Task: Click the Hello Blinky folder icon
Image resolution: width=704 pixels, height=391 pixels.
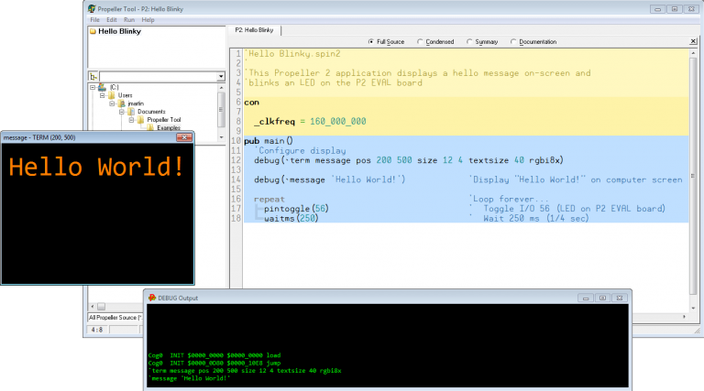Action: point(93,31)
